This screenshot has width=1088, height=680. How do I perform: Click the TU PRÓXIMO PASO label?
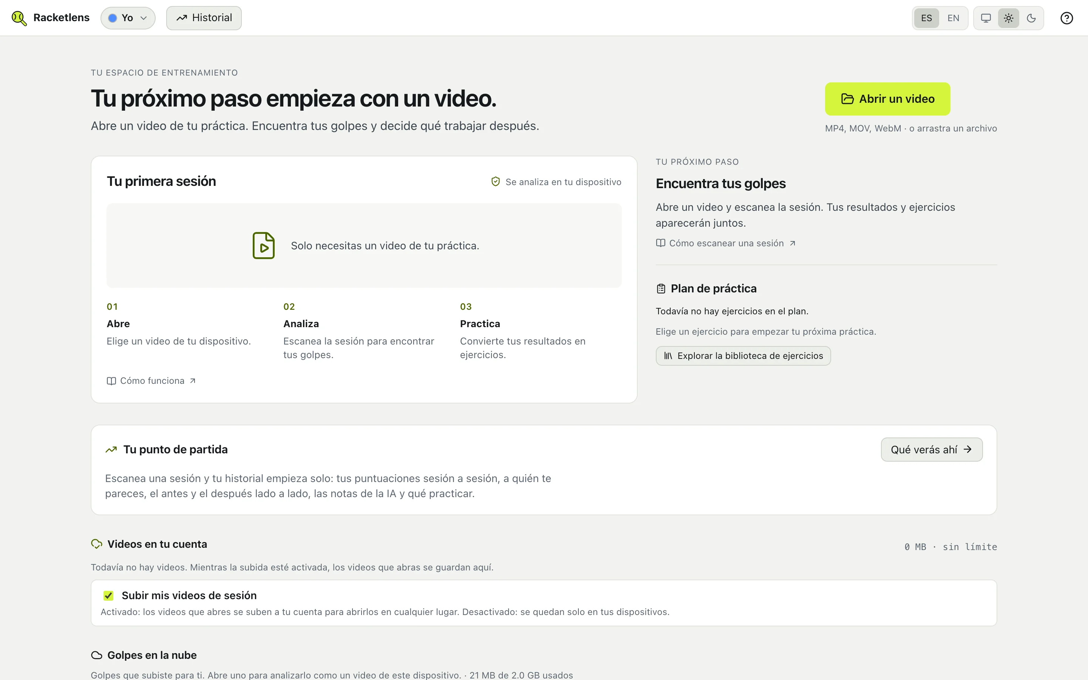[697, 162]
